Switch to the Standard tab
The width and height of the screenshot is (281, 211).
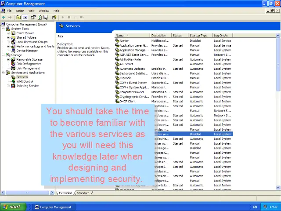(83, 193)
